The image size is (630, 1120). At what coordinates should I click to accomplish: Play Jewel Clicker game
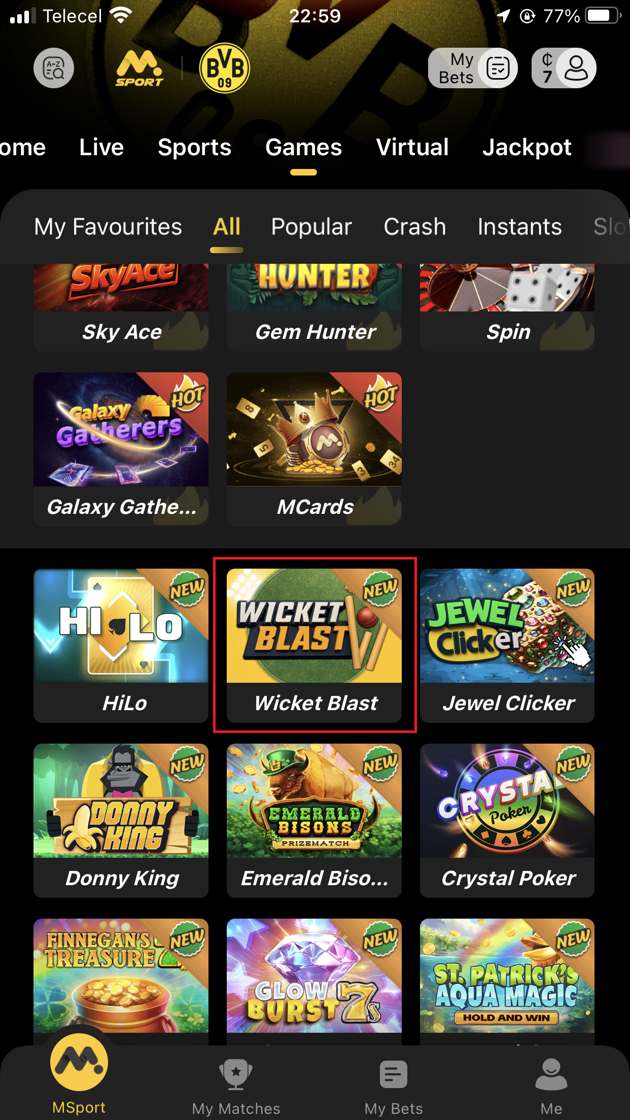tap(507, 645)
